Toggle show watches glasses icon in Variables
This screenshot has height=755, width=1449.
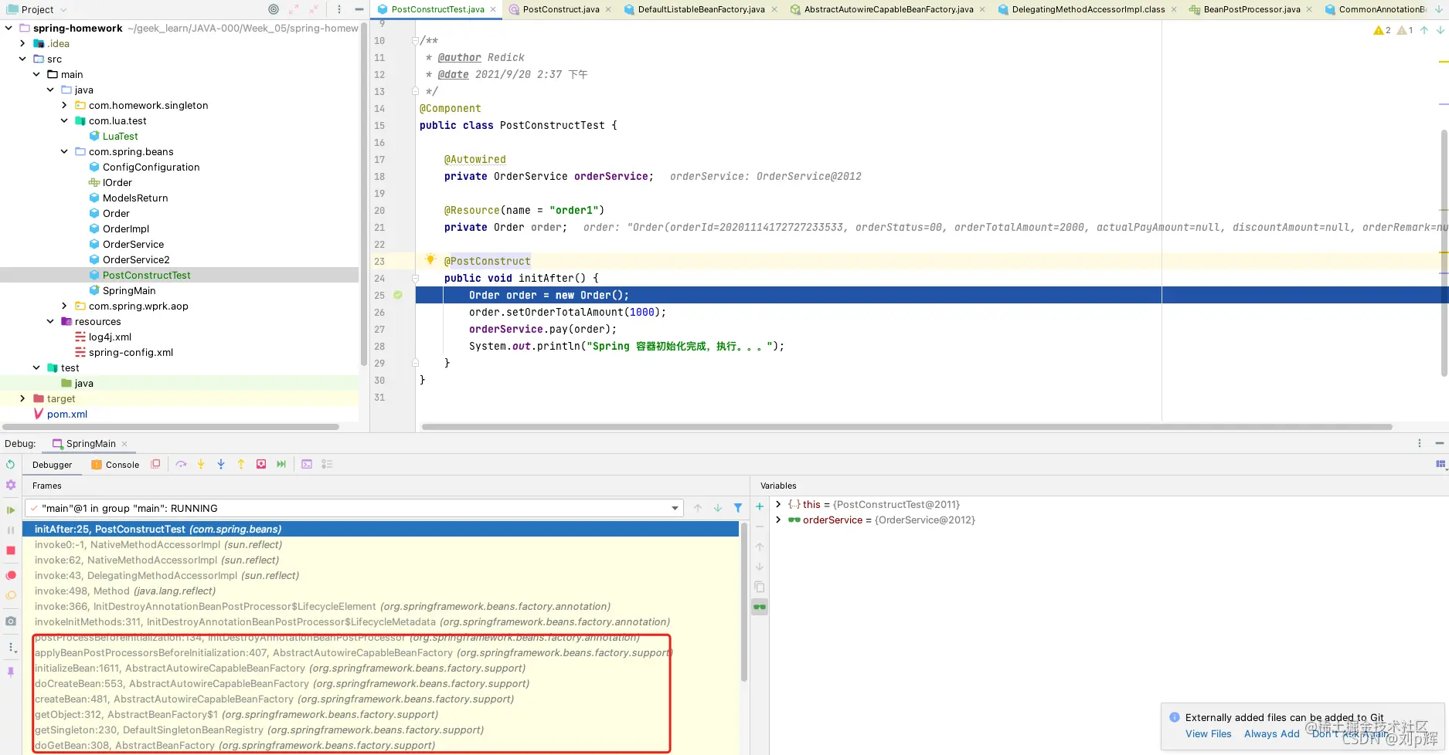[x=760, y=607]
